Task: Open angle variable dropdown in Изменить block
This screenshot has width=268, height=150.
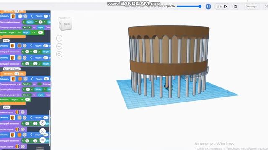Action: [15, 100]
